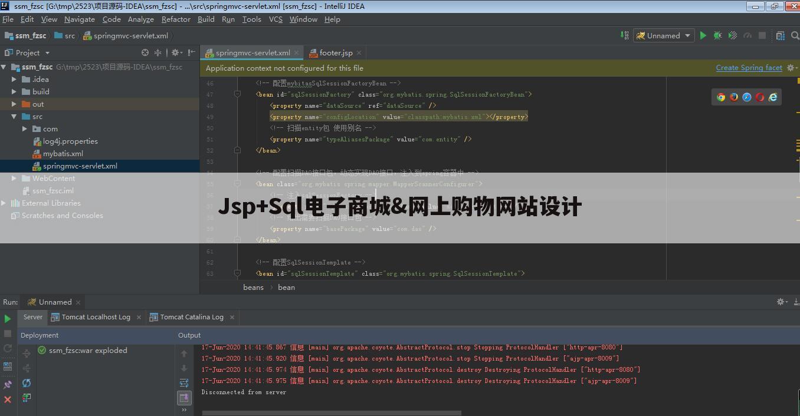This screenshot has width=800, height=416.
Task: Open the File menu
Action: point(8,19)
